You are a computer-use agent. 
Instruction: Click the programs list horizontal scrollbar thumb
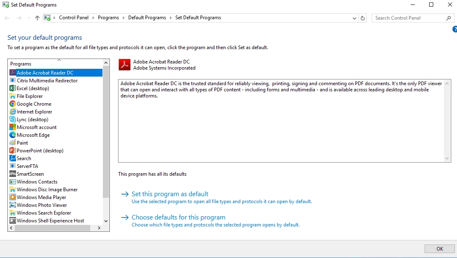point(52,228)
